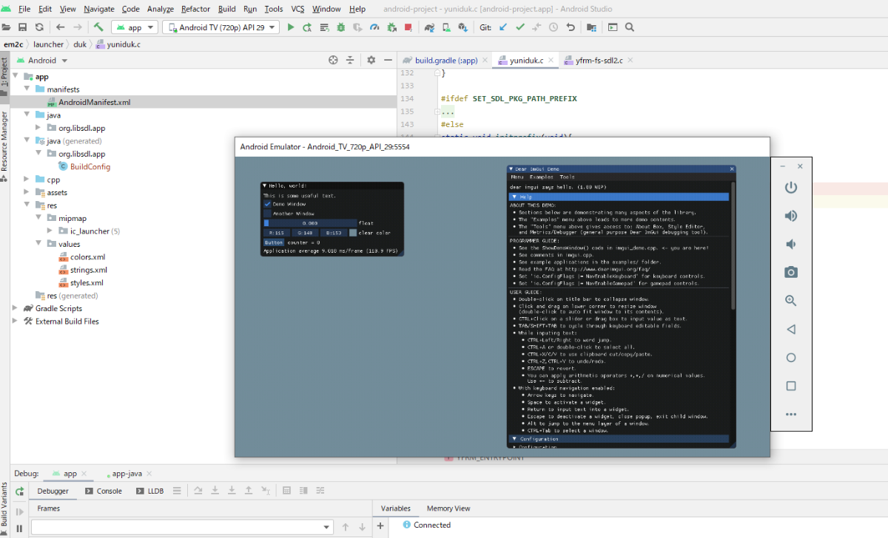Collapse the mipmap folder in project tree
The width and height of the screenshot is (888, 538).
click(x=38, y=219)
